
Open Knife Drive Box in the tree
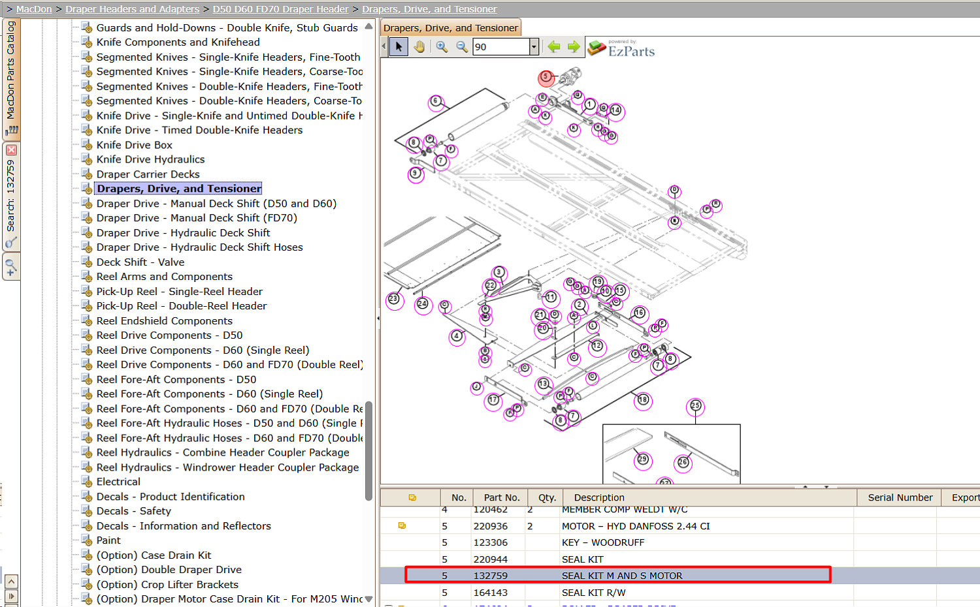135,145
